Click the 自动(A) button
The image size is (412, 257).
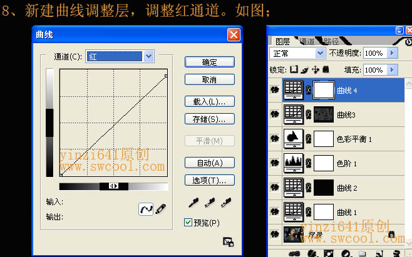coord(209,163)
